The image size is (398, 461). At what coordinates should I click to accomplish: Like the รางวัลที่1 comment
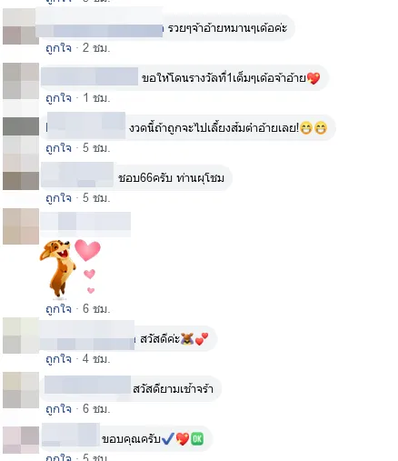click(x=58, y=98)
